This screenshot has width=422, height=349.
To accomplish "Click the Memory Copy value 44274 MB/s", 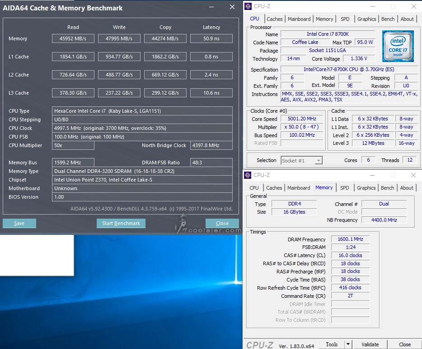I will click(x=165, y=38).
